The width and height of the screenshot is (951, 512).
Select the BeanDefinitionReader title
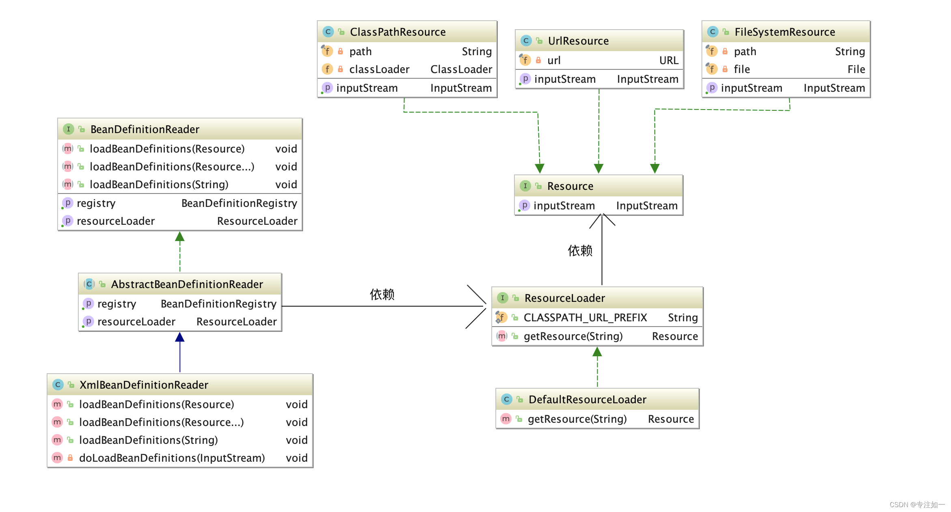pos(145,129)
